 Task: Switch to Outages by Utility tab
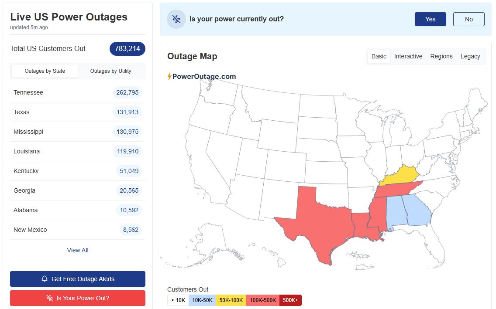(110, 71)
